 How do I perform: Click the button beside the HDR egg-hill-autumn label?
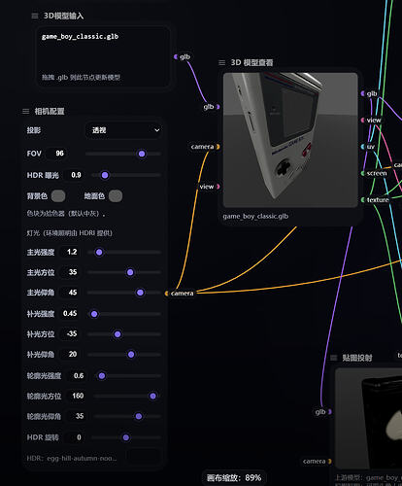coord(144,456)
